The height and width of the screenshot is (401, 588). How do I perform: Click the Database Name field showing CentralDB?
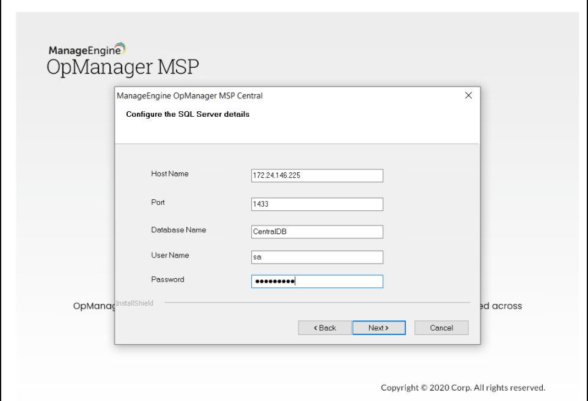pyautogui.click(x=317, y=232)
